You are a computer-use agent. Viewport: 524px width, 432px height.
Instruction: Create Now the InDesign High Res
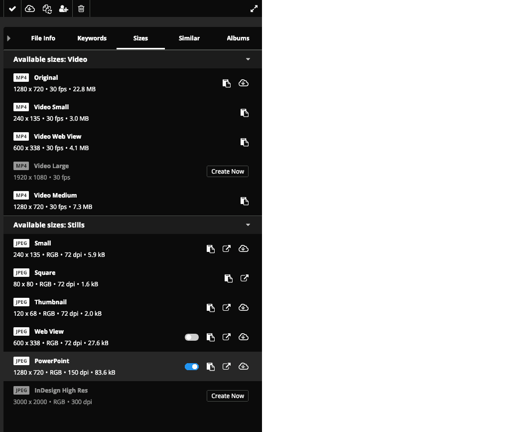(x=228, y=396)
